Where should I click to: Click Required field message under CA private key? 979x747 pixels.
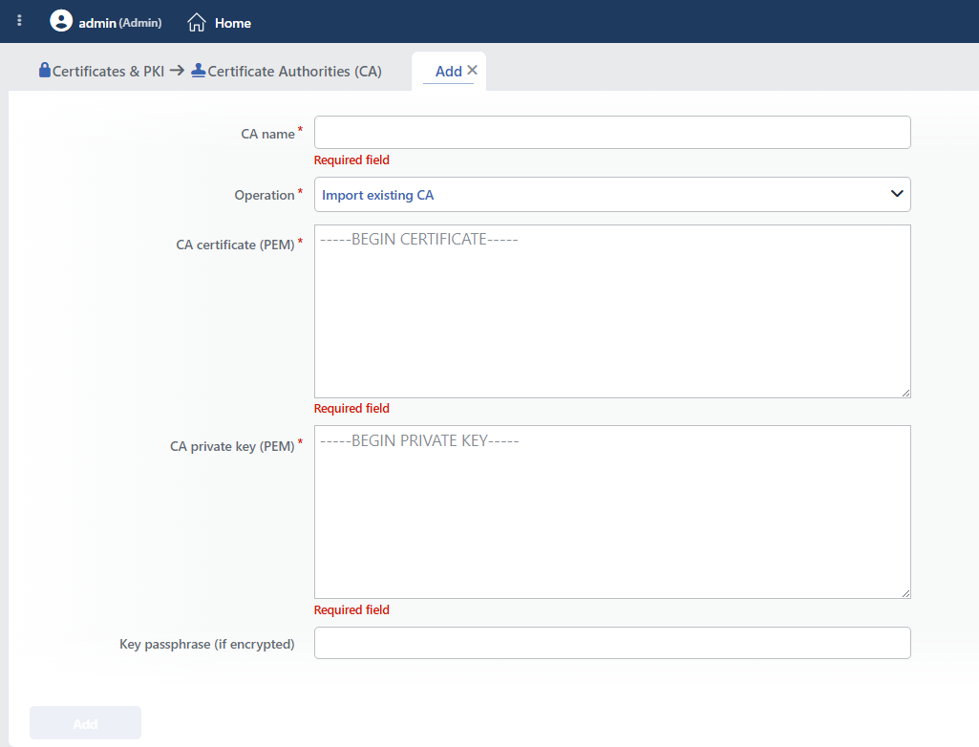pos(351,610)
